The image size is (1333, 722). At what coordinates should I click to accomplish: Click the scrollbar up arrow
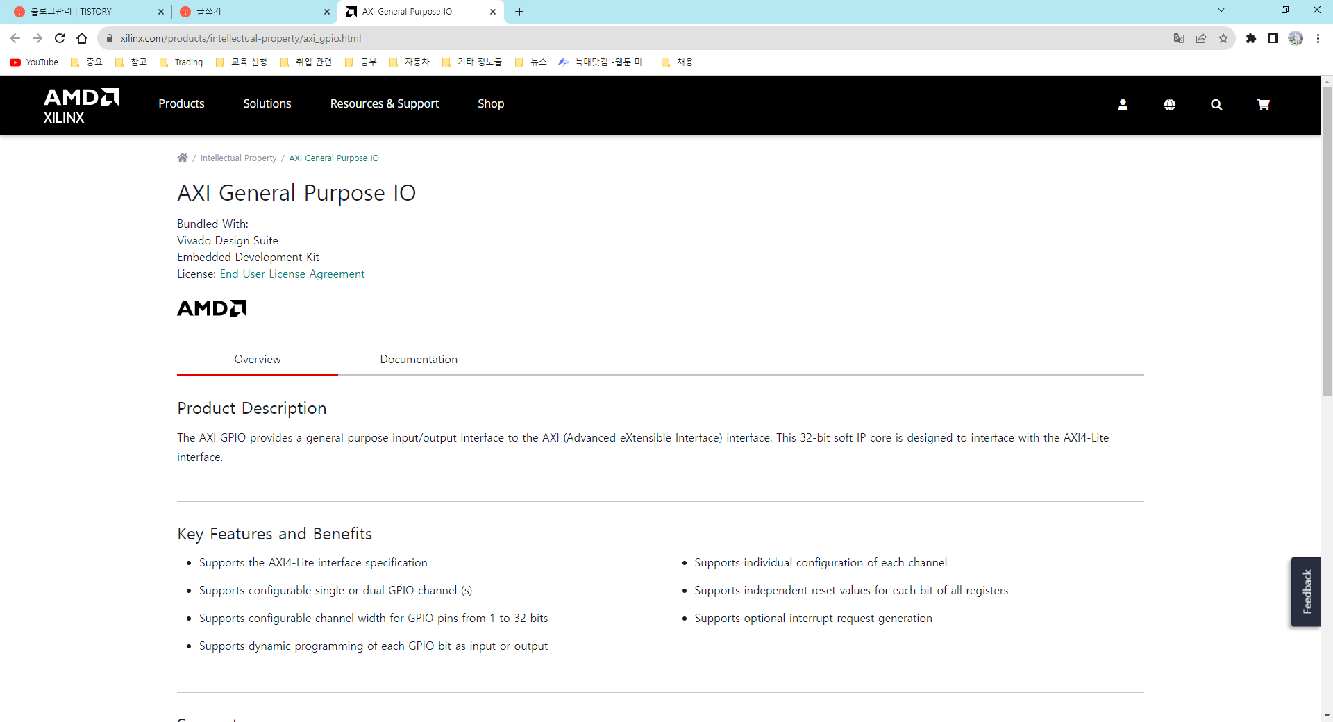[x=1327, y=81]
